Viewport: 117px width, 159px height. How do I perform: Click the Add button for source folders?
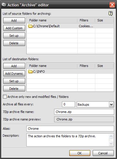click(x=14, y=21)
